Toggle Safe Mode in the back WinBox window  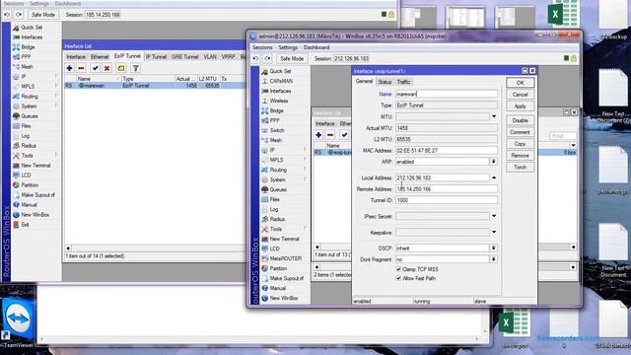43,15
